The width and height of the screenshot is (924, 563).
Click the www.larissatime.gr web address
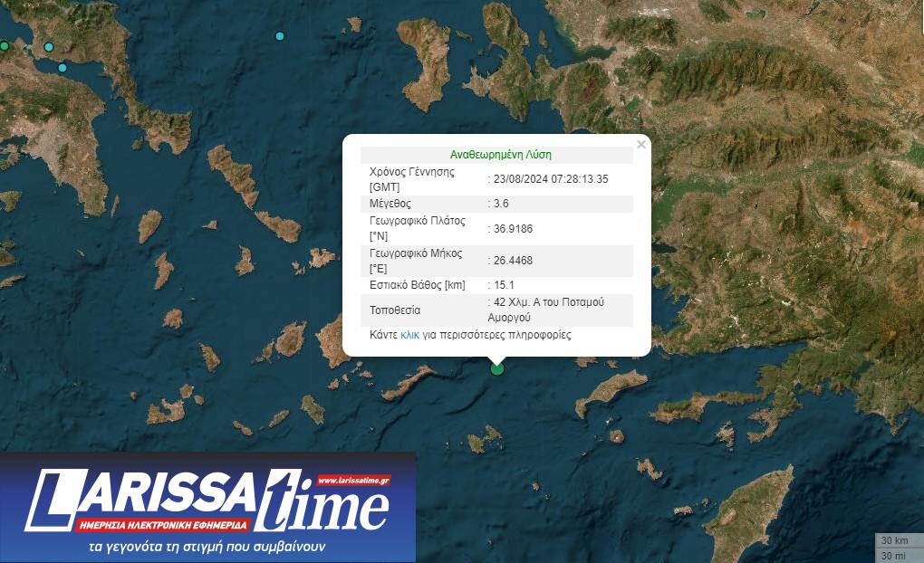(353, 480)
